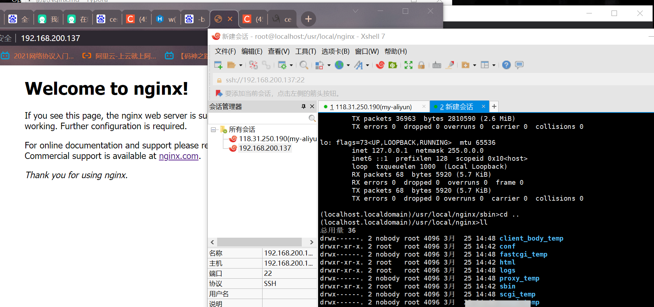Screen dimensions: 654x307
Task: Expand the Open Session folder dropdown arrow
Action: point(240,65)
